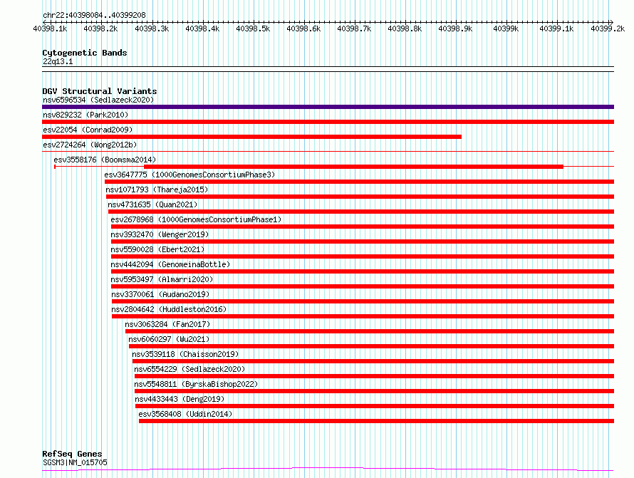Click nsv3370061 (Audano2019) label
Image resolution: width=634 pixels, height=478 pixels.
[x=160, y=294]
